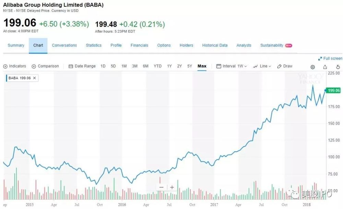The image size is (343, 209).
Task: Reset the chart with the reset icon
Action: (338, 67)
